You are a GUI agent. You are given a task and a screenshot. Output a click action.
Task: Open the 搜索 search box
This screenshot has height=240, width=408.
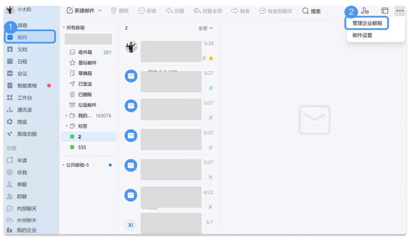tap(311, 11)
